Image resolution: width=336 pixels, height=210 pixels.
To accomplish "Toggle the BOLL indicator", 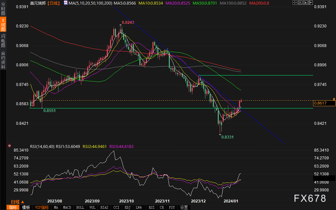I will point(80,207).
